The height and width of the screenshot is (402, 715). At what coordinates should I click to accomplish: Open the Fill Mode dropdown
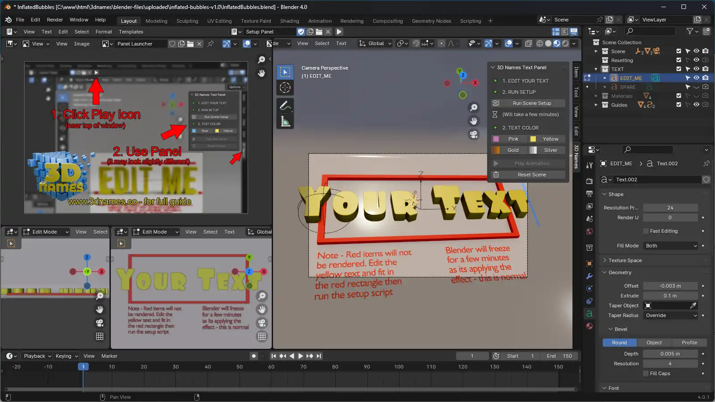670,246
